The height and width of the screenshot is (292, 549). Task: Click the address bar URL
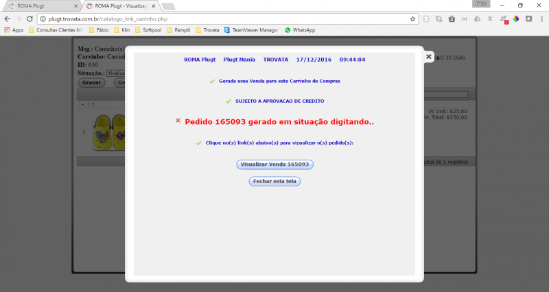(x=108, y=19)
